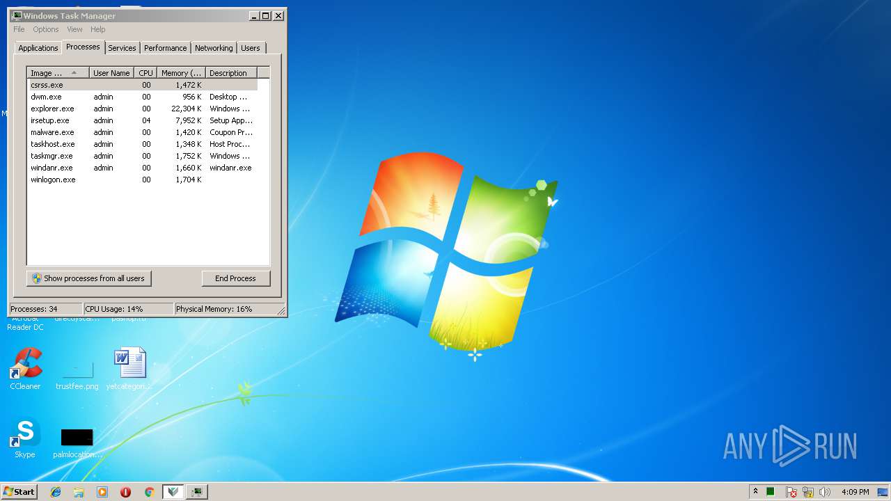Switch to the Applications tab
This screenshot has width=891, height=501.
[38, 48]
